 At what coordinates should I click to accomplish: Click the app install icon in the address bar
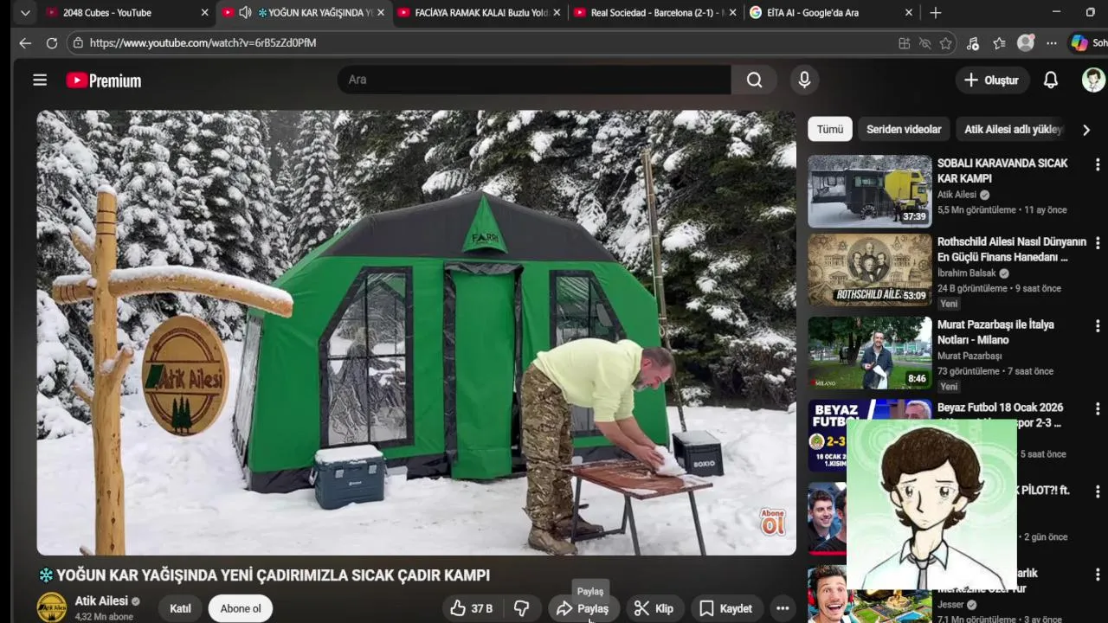pos(904,43)
